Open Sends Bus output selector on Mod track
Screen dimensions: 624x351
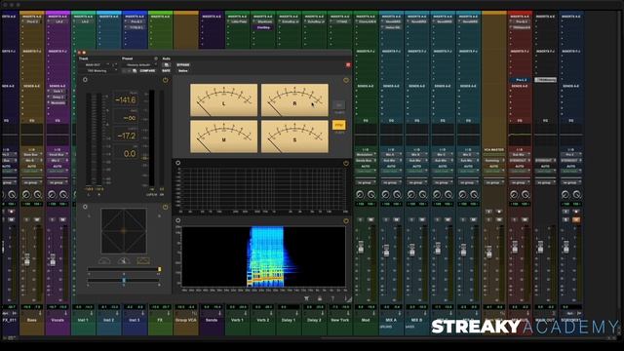[366, 160]
